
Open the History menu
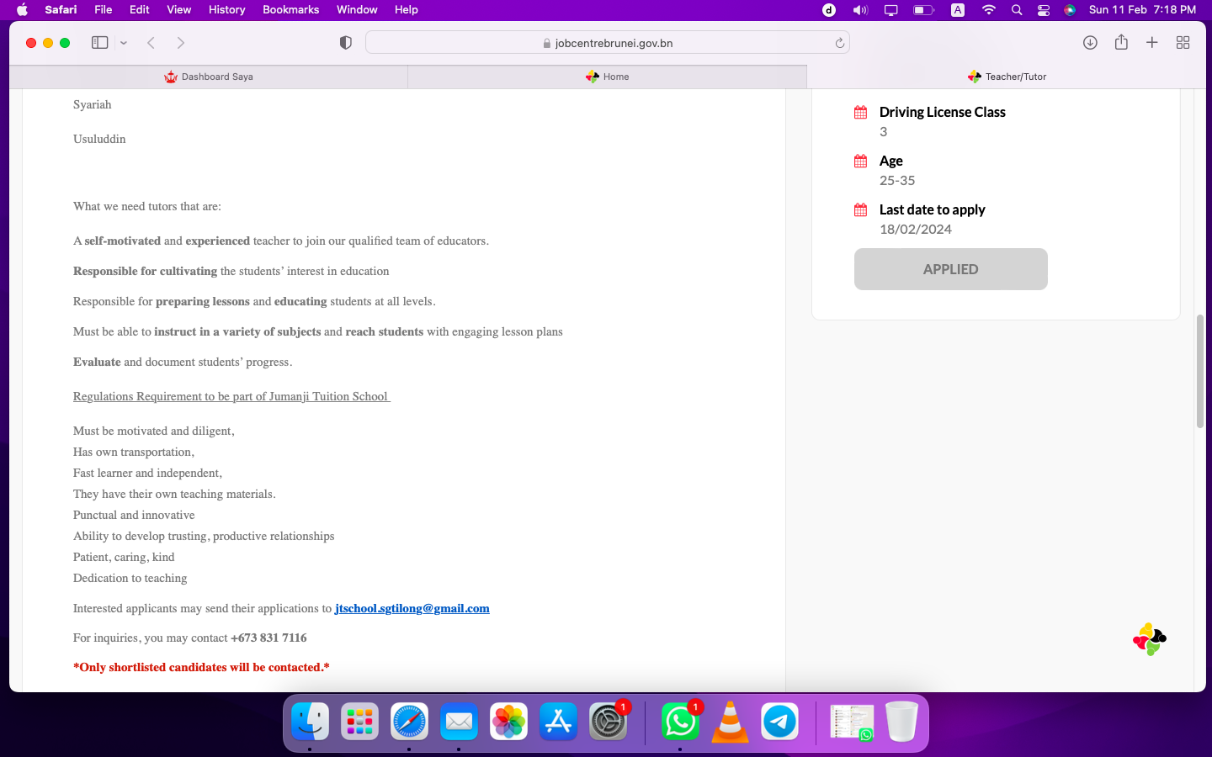tap(226, 10)
